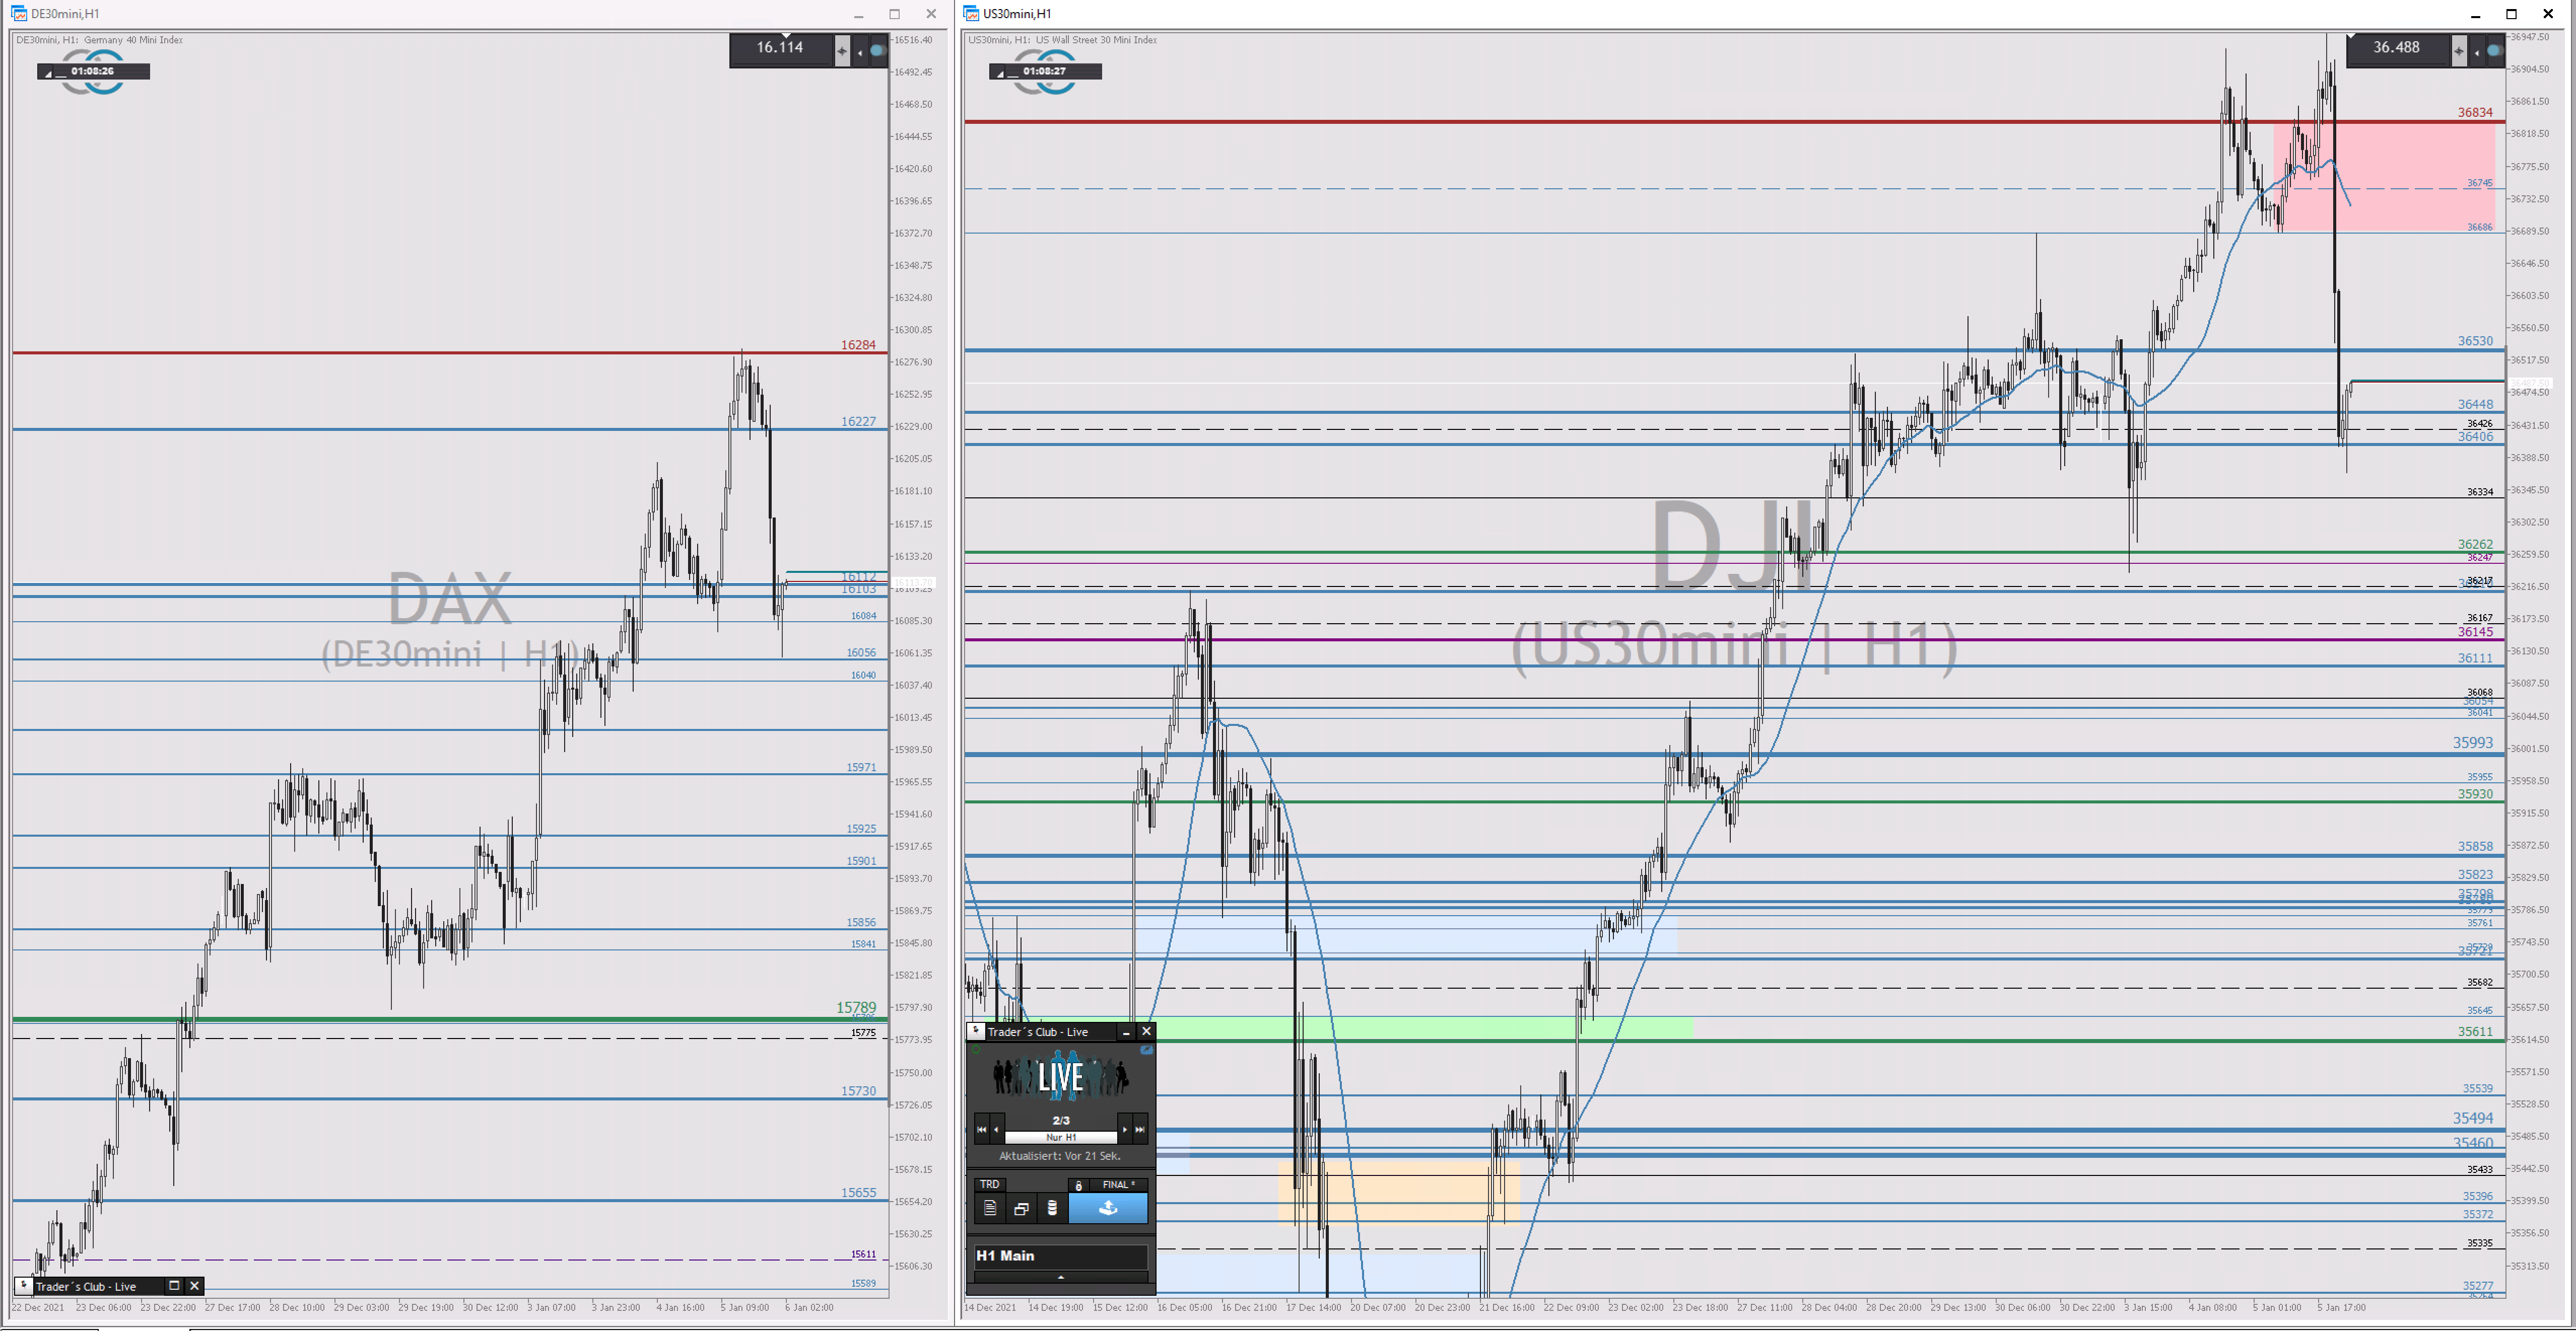Maximize the DE30mini,H1 chart window
This screenshot has height=1331, width=2576.
895,14
